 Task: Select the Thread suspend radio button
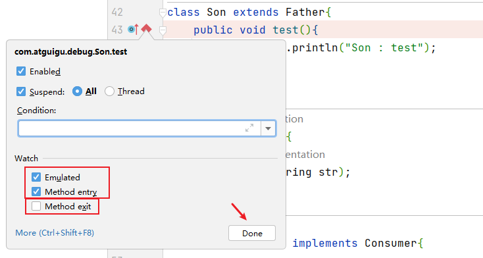pos(109,91)
